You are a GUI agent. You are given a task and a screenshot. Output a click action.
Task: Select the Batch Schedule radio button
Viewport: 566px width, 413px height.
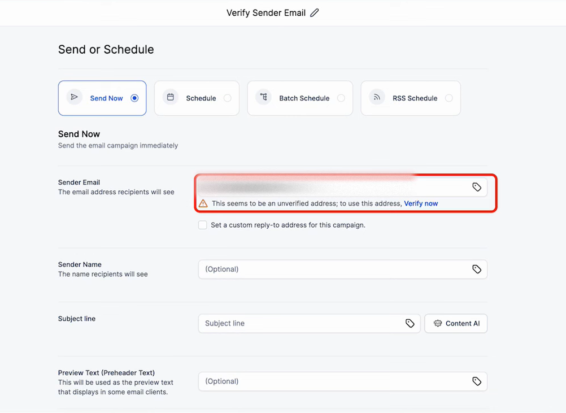(341, 98)
